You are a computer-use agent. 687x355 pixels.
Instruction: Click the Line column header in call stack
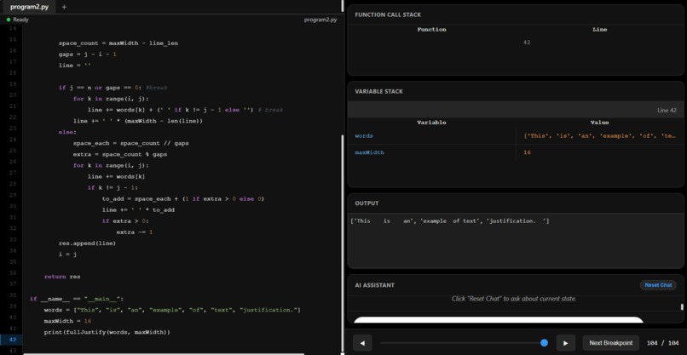[x=599, y=29]
